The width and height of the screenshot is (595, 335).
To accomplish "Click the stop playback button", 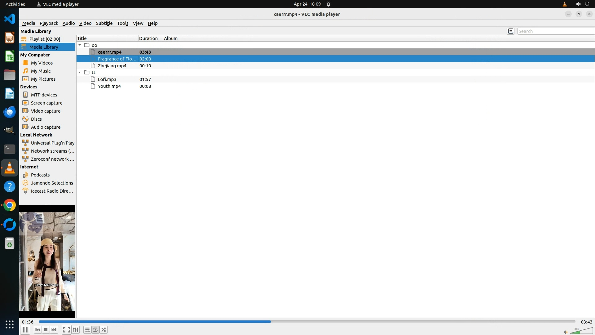I will click(x=46, y=330).
